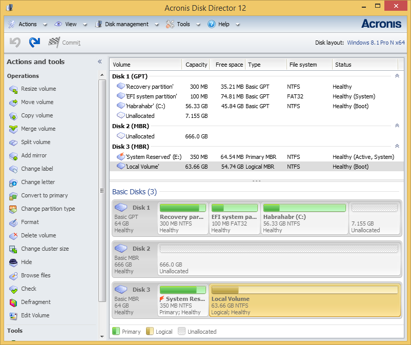Click the Commit checkered flag icon

coord(54,43)
